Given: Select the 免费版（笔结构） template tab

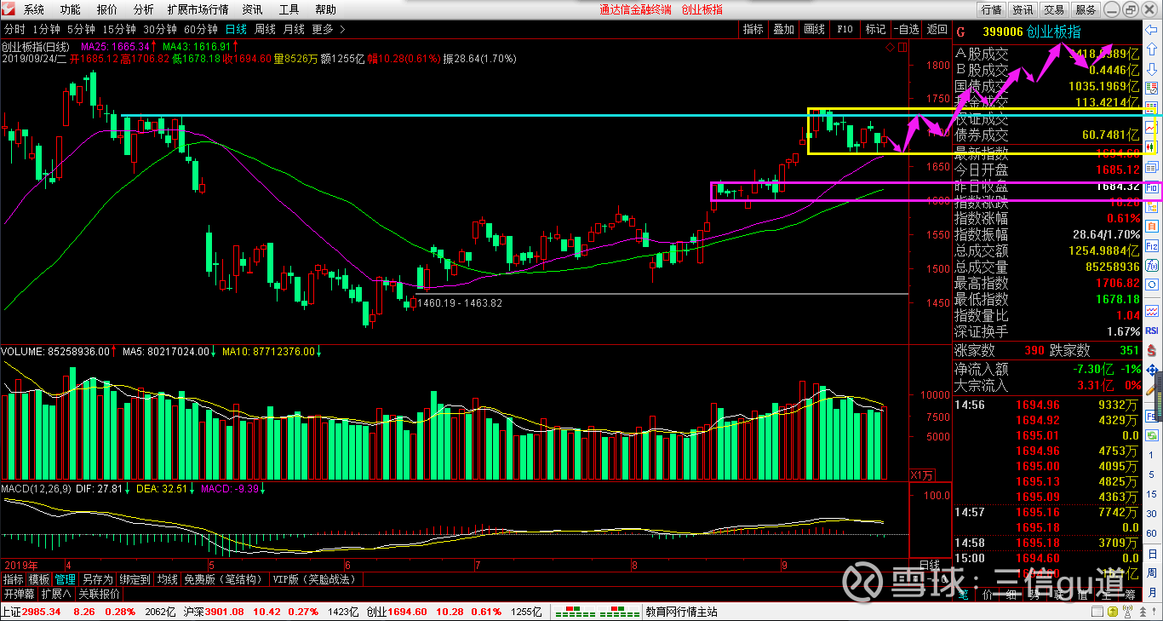Looking at the screenshot, I should tap(225, 579).
